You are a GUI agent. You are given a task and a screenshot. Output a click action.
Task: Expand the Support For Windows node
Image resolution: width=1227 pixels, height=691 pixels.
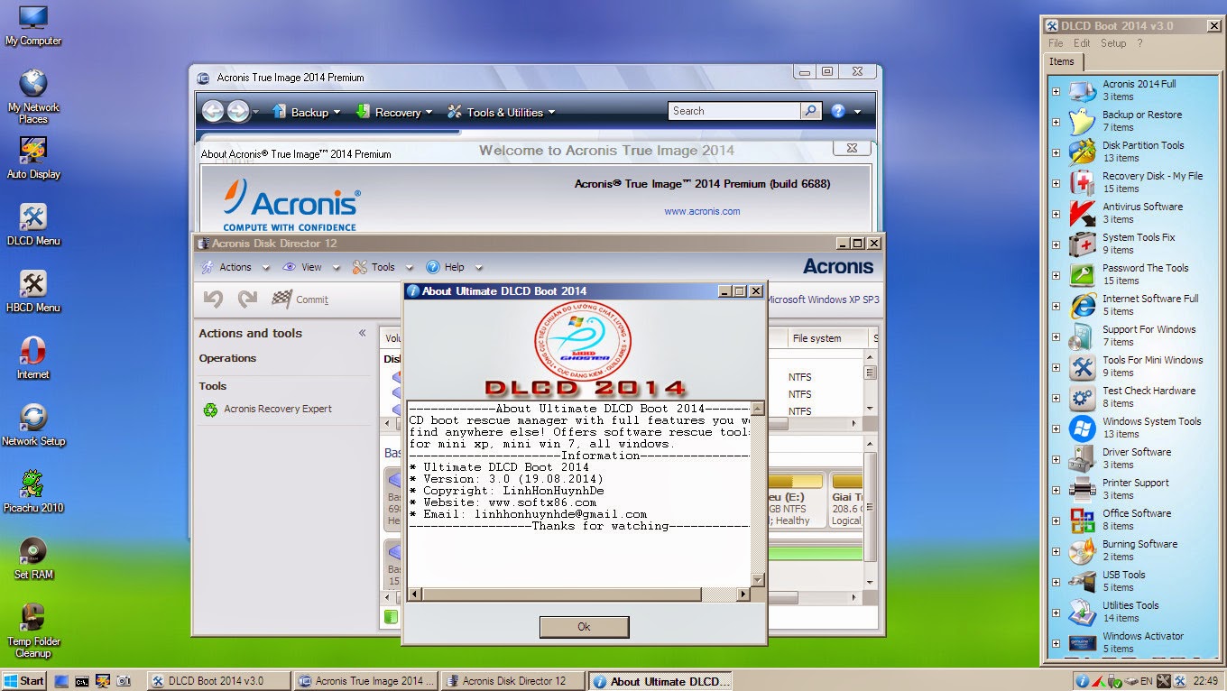coord(1056,336)
